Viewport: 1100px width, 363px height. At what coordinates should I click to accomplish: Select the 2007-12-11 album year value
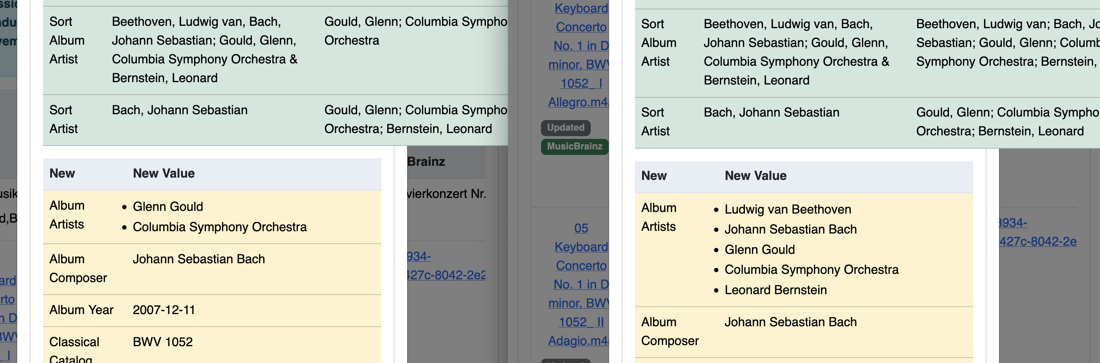pos(164,310)
